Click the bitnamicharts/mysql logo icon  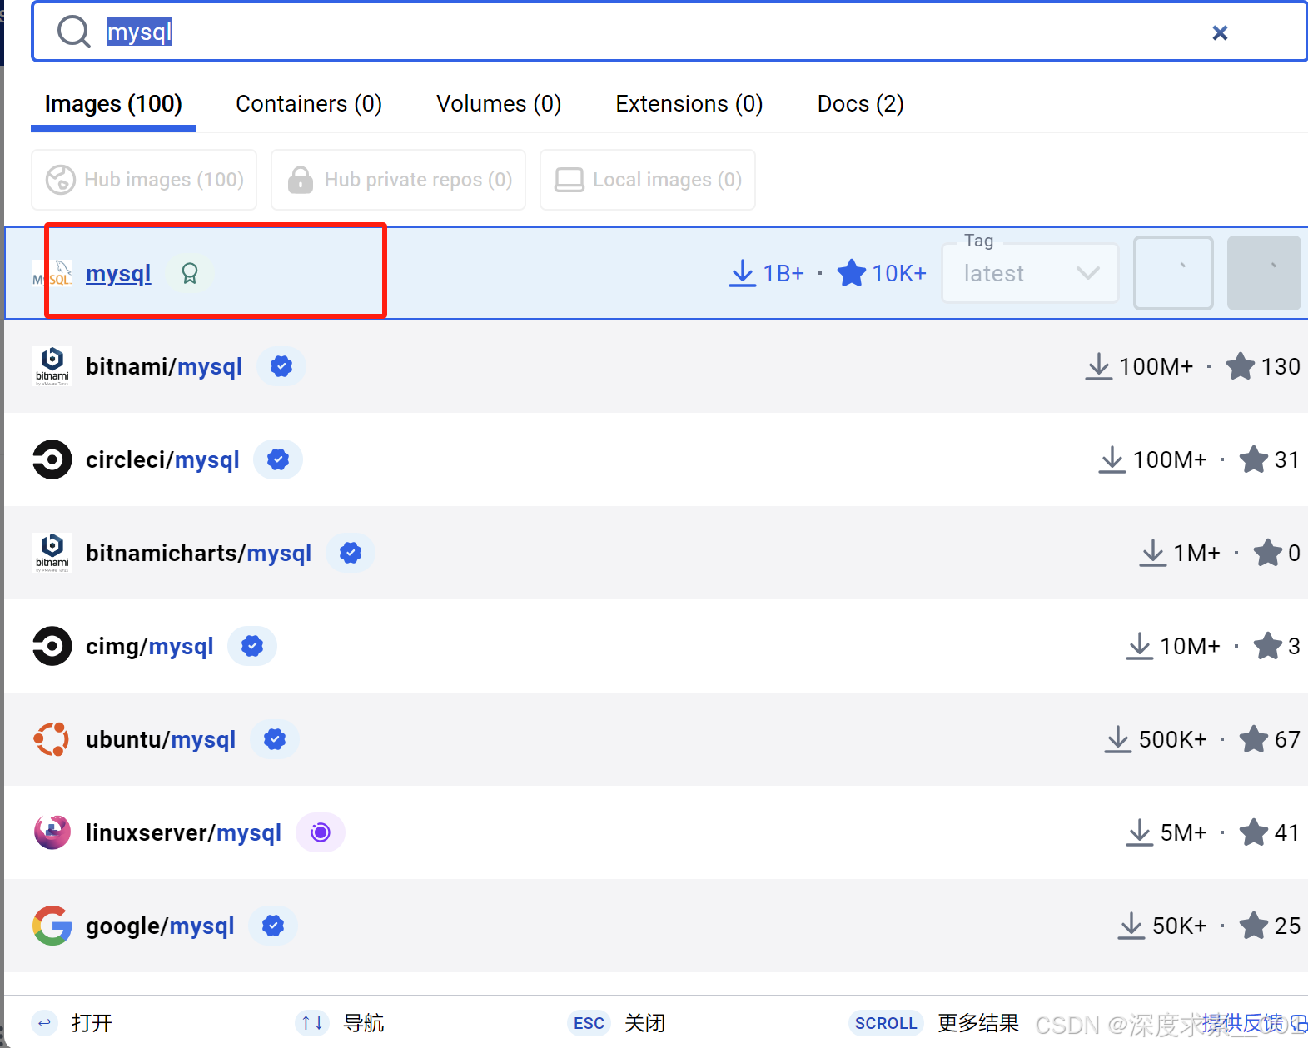[52, 553]
